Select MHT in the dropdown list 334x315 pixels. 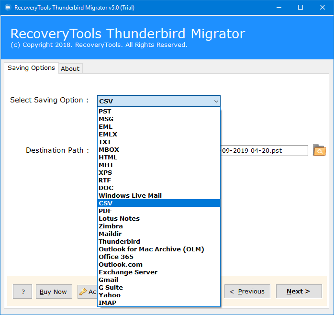(159, 165)
